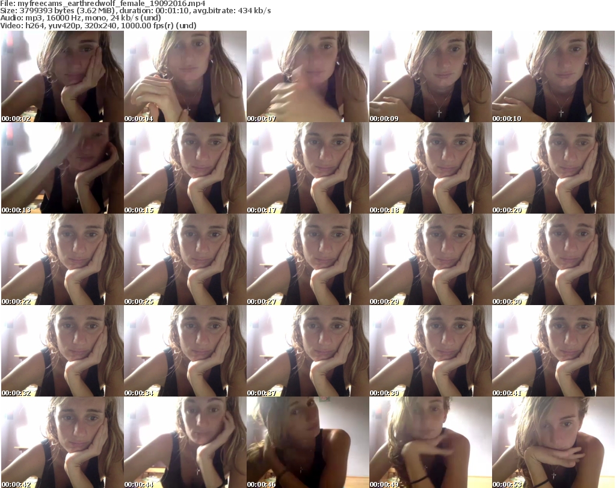This screenshot has width=616, height=488.
Task: Open the 00:00:32 thumbnail
Action: pyautogui.click(x=62, y=351)
